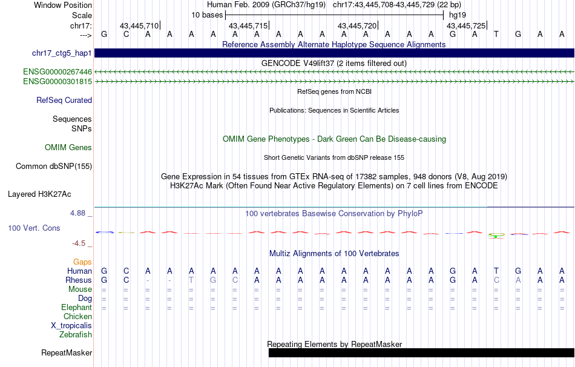Viewport: 575px width, 367px height.
Task: Click the SNPs track label
Action: click(x=82, y=129)
